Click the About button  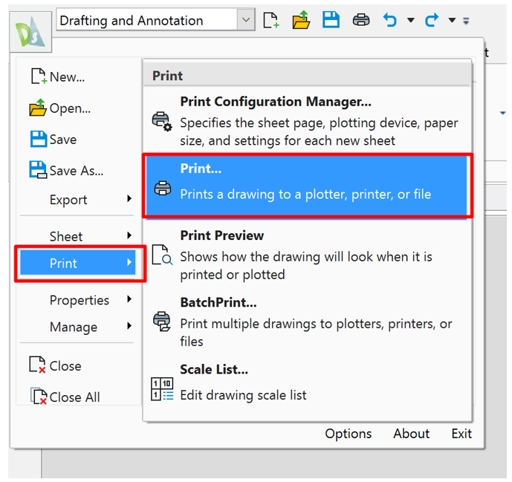[x=411, y=434]
